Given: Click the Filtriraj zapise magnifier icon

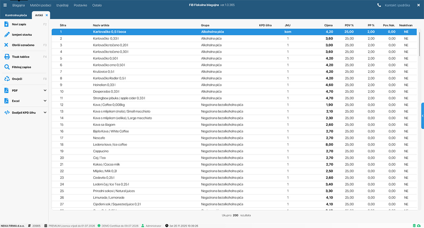Looking at the screenshot, I should pos(6,67).
